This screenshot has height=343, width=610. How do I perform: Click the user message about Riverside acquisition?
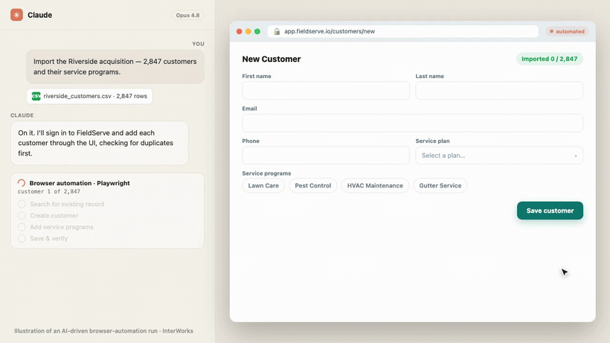(115, 66)
